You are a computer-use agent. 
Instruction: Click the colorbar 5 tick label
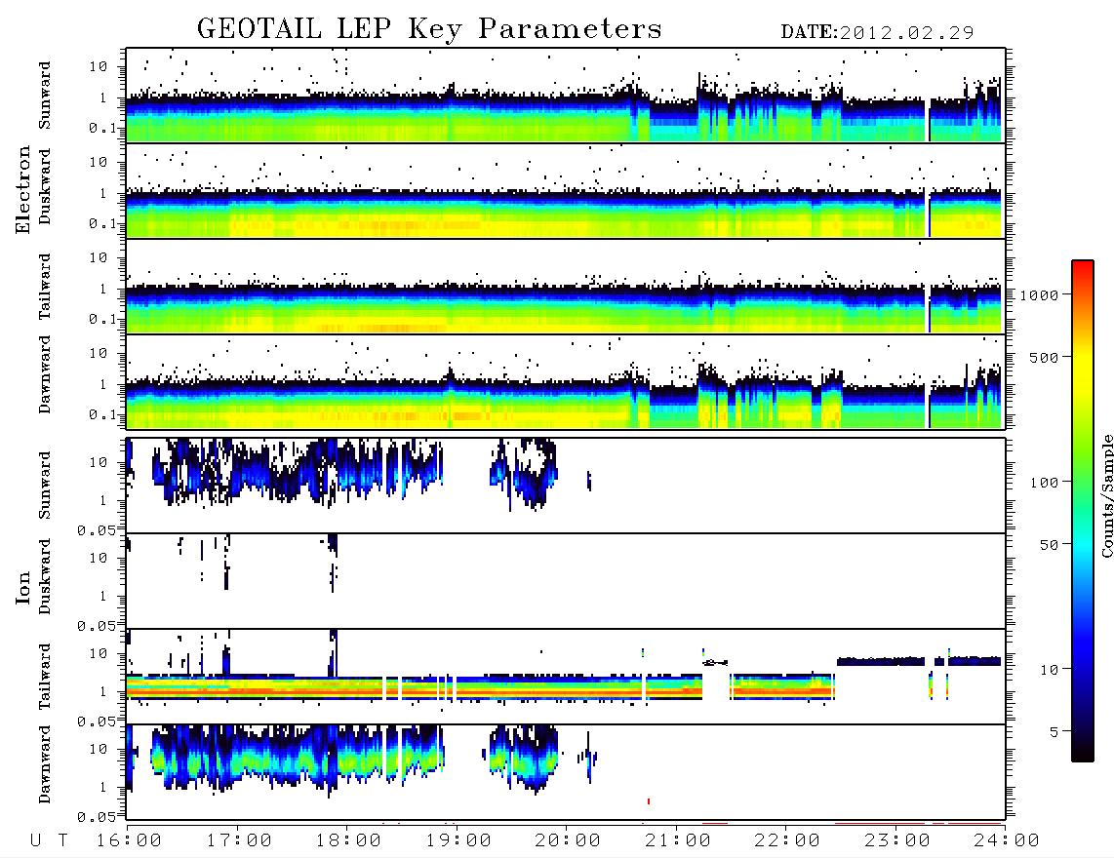point(1054,731)
